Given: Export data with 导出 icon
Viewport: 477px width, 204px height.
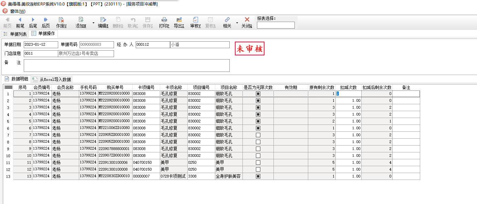Looking at the screenshot, I should point(179,23).
